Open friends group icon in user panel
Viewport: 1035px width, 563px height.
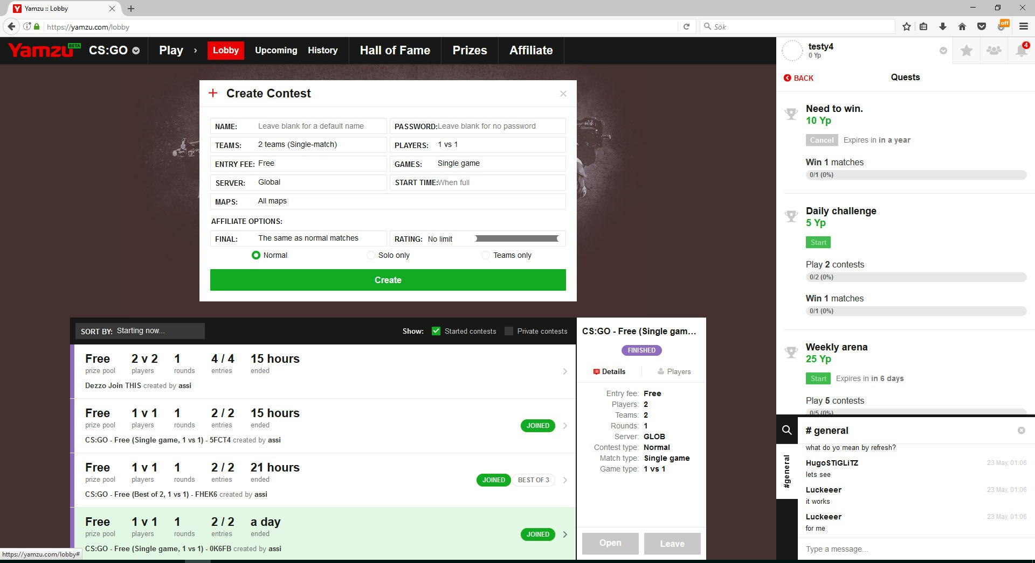[994, 51]
